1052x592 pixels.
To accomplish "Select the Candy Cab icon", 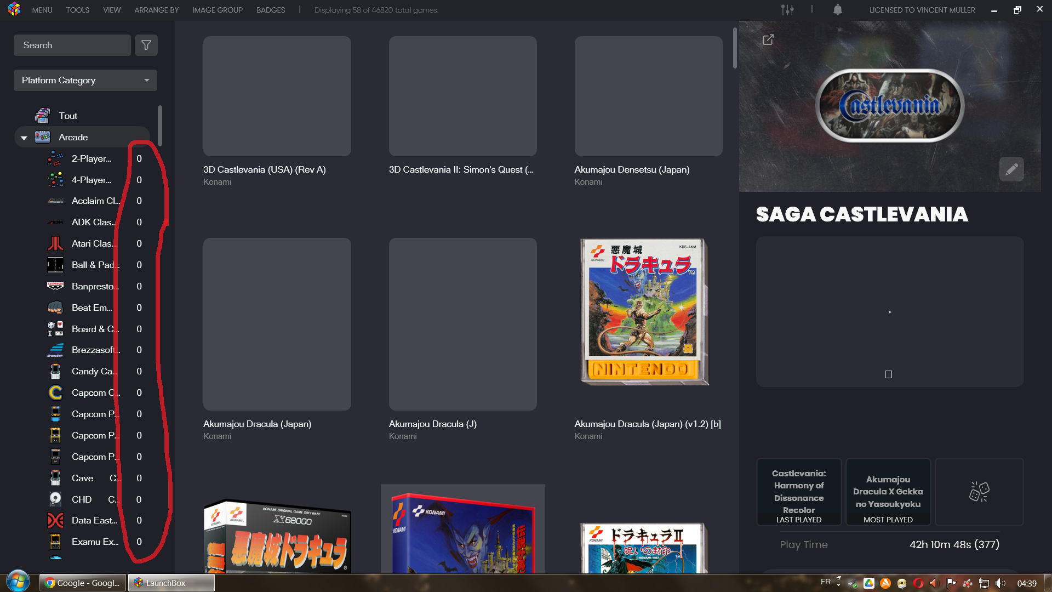I will (55, 371).
